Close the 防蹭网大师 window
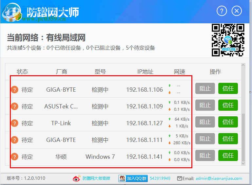The width and height of the screenshot is (252, 185). [x=237, y=11]
